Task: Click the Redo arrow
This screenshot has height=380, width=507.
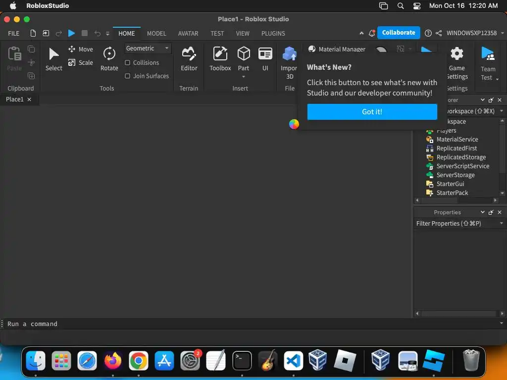Action: pyautogui.click(x=58, y=33)
